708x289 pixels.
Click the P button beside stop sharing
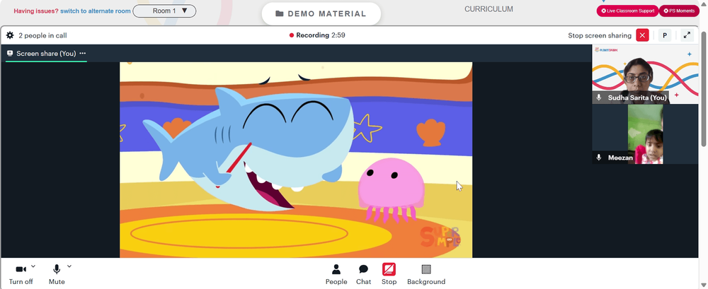[x=665, y=35]
